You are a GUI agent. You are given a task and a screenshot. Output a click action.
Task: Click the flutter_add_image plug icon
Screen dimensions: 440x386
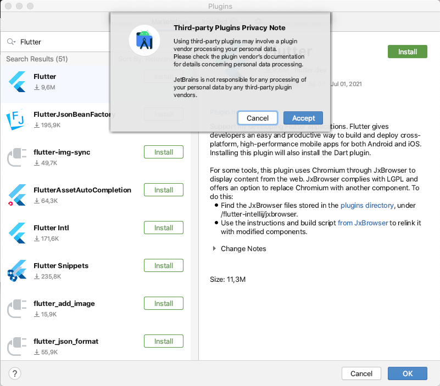18,309
